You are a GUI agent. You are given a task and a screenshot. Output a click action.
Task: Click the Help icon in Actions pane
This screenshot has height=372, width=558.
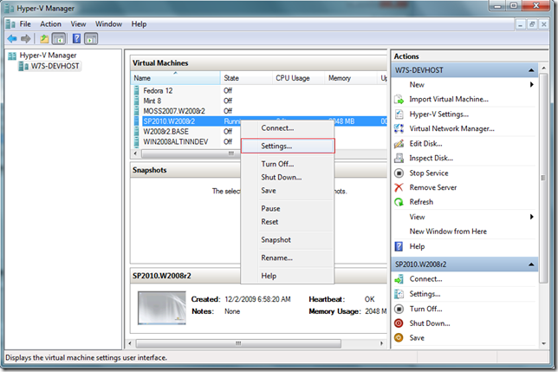399,246
